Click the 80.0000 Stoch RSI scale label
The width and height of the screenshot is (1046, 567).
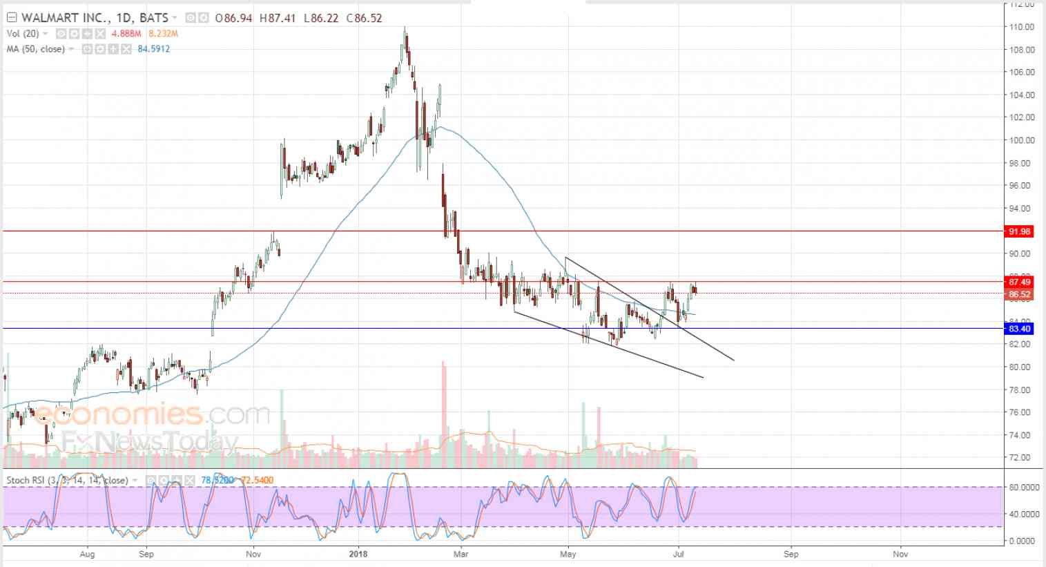[1024, 487]
